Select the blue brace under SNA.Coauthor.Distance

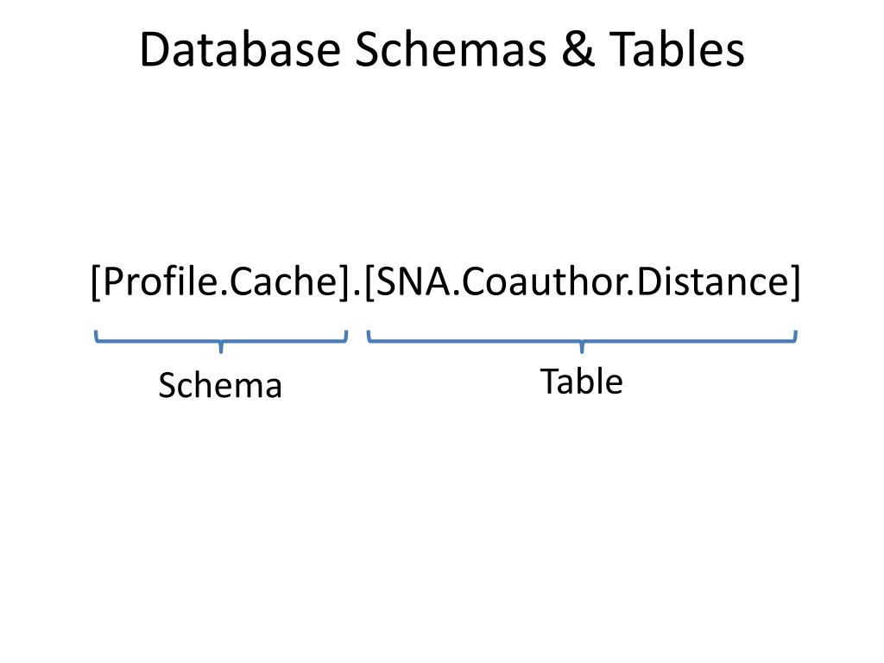[x=582, y=342]
